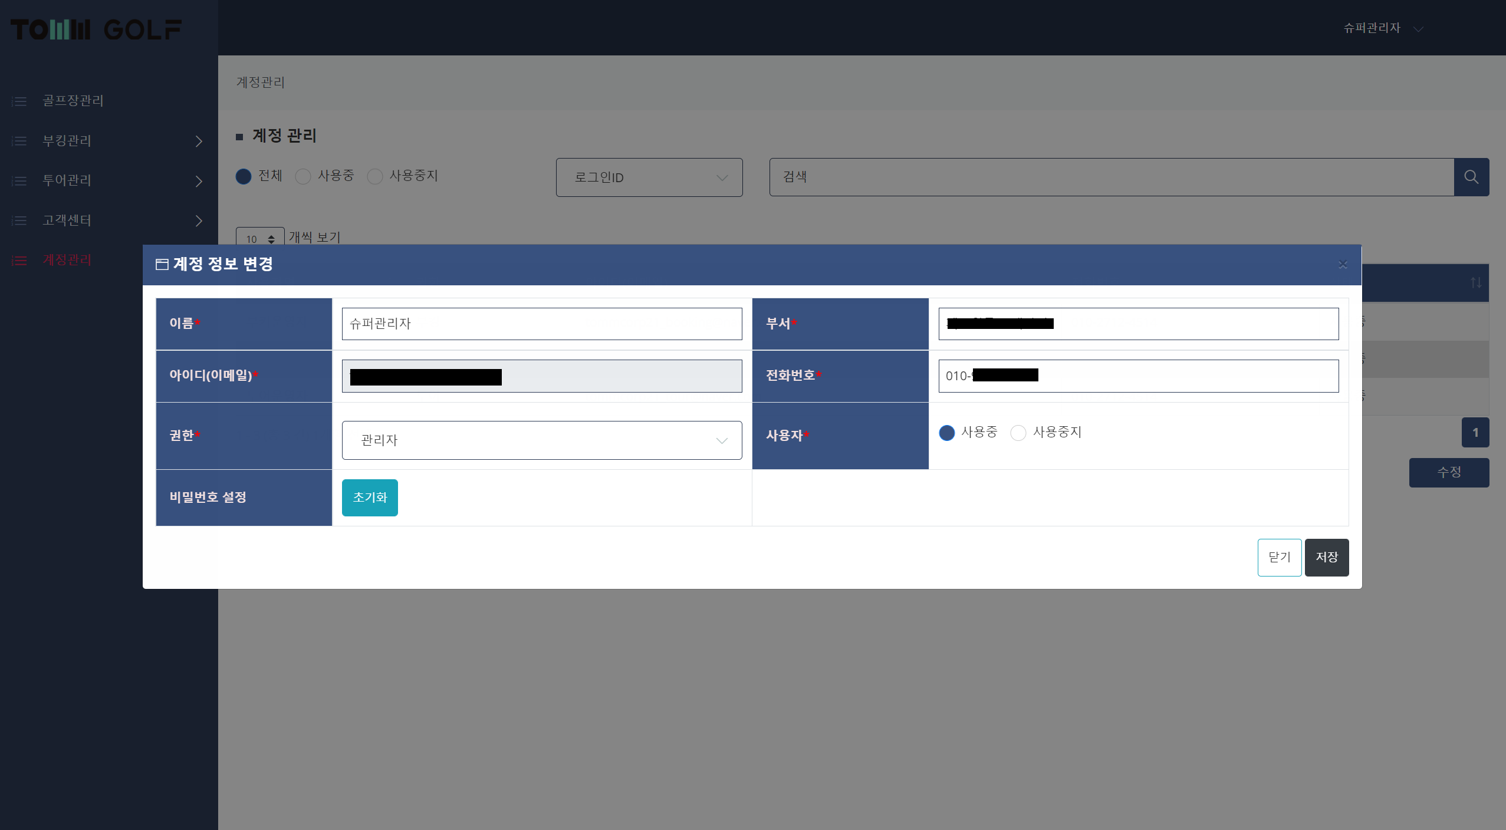Click the window icon in dialog title
The width and height of the screenshot is (1506, 830).
162,264
